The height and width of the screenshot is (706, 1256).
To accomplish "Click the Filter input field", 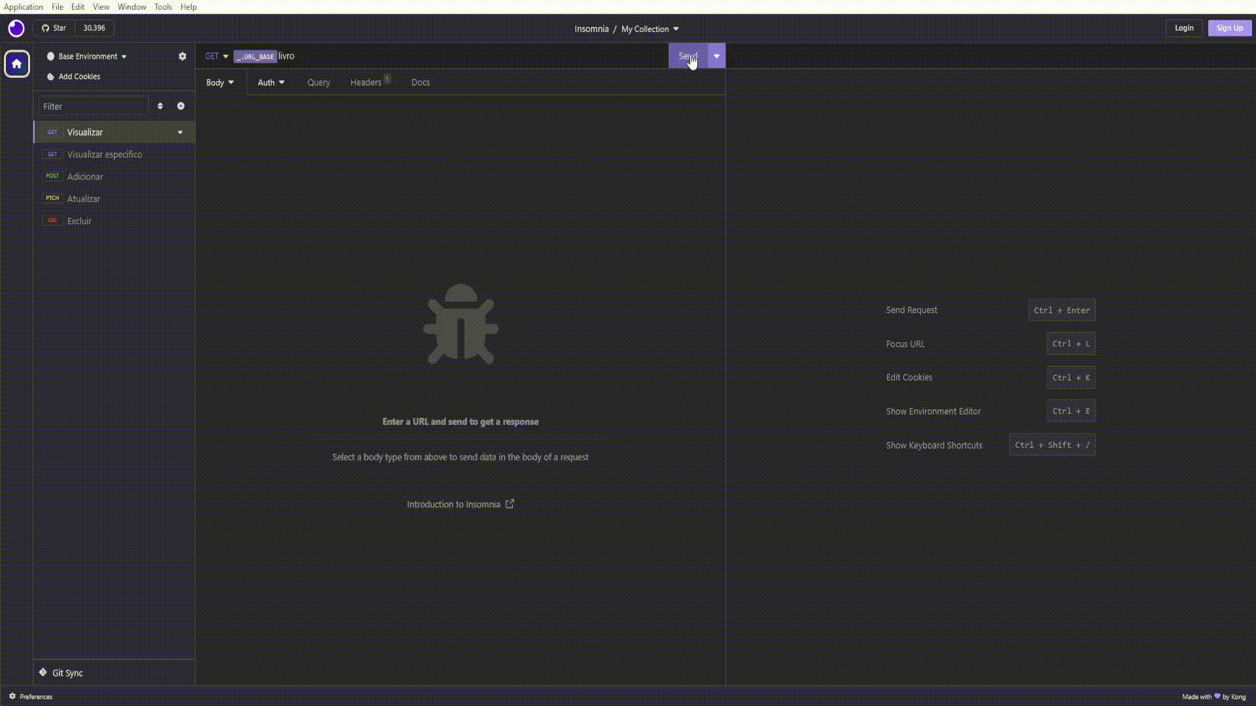I will click(x=94, y=106).
